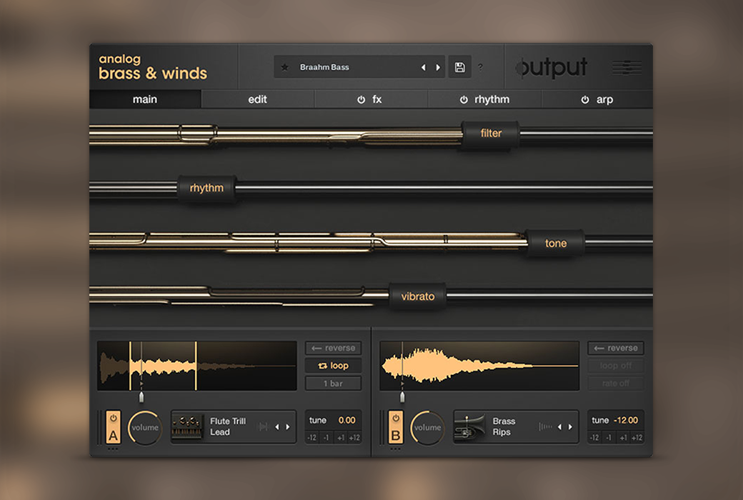Click the tone macro slider handle
The height and width of the screenshot is (500, 743).
pyautogui.click(x=555, y=243)
